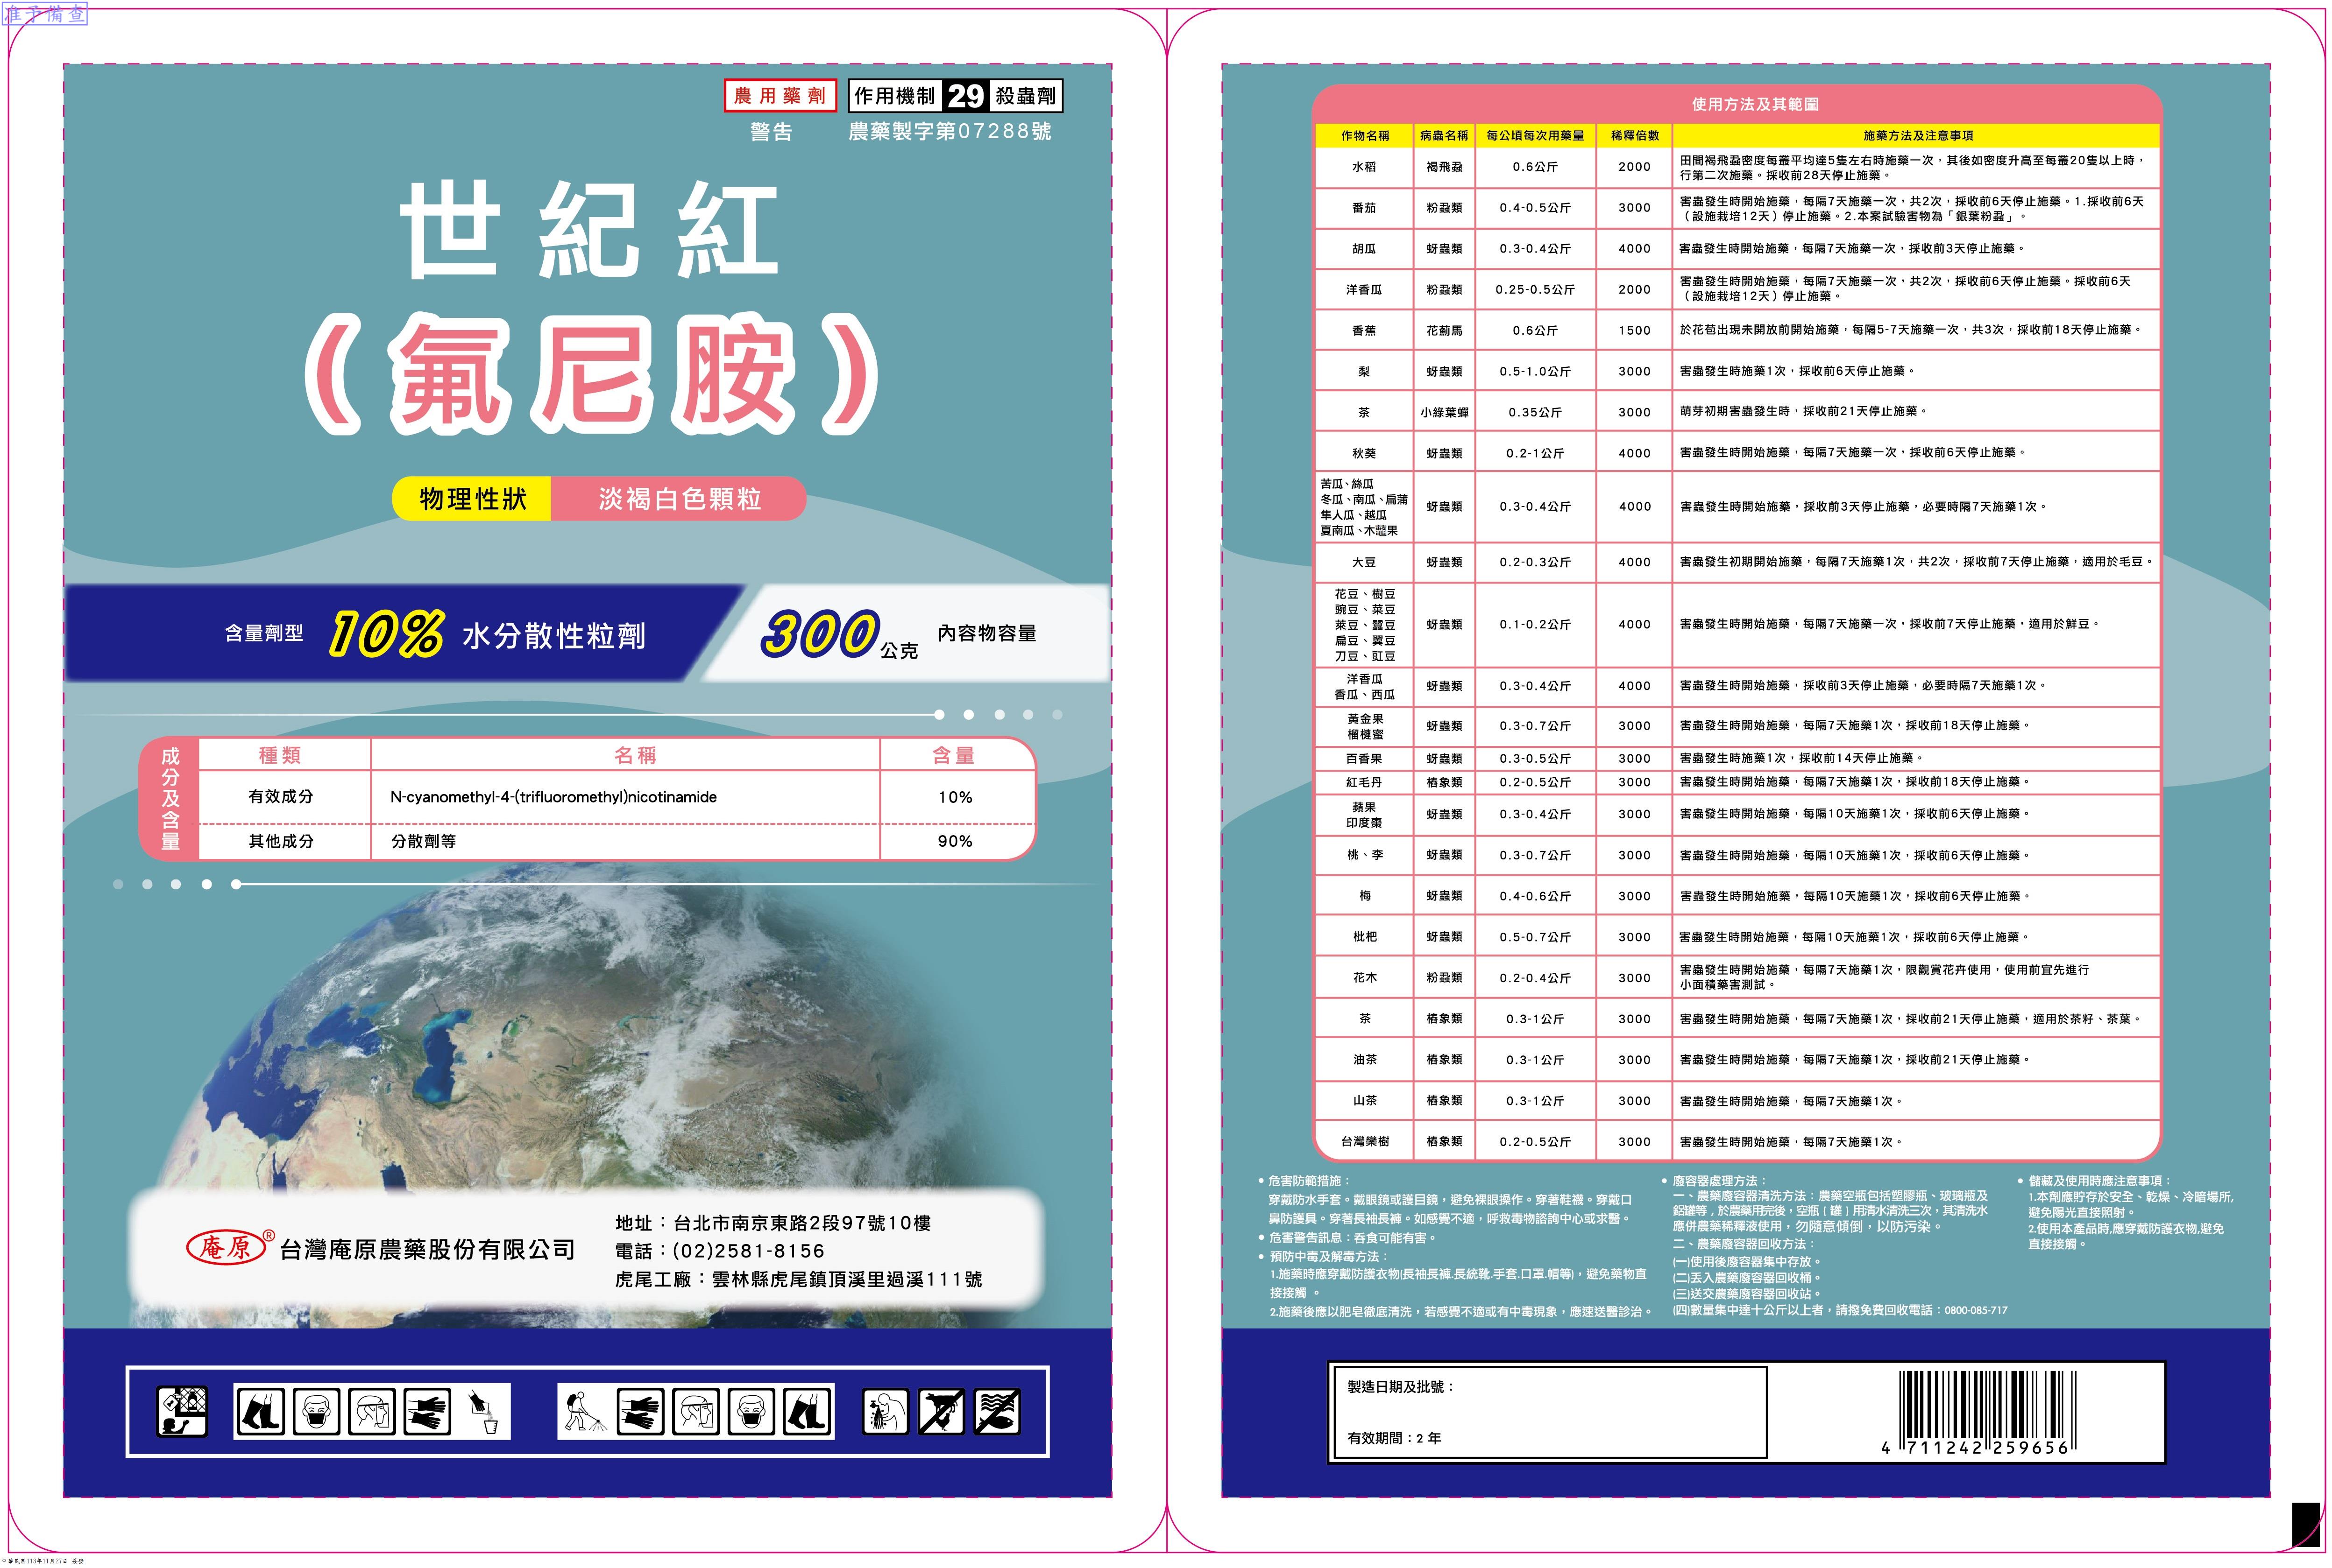
Task: Click the 分散劑等 ingredient cell
Action: [423, 842]
